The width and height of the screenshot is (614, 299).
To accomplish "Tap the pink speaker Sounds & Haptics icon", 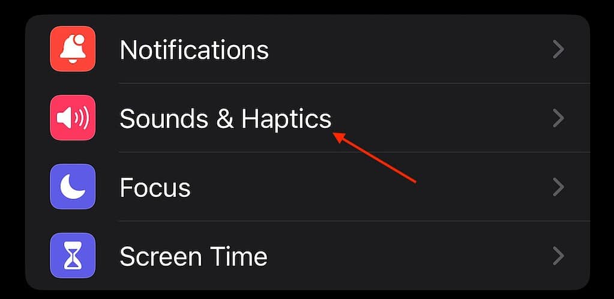I will pyautogui.click(x=73, y=118).
